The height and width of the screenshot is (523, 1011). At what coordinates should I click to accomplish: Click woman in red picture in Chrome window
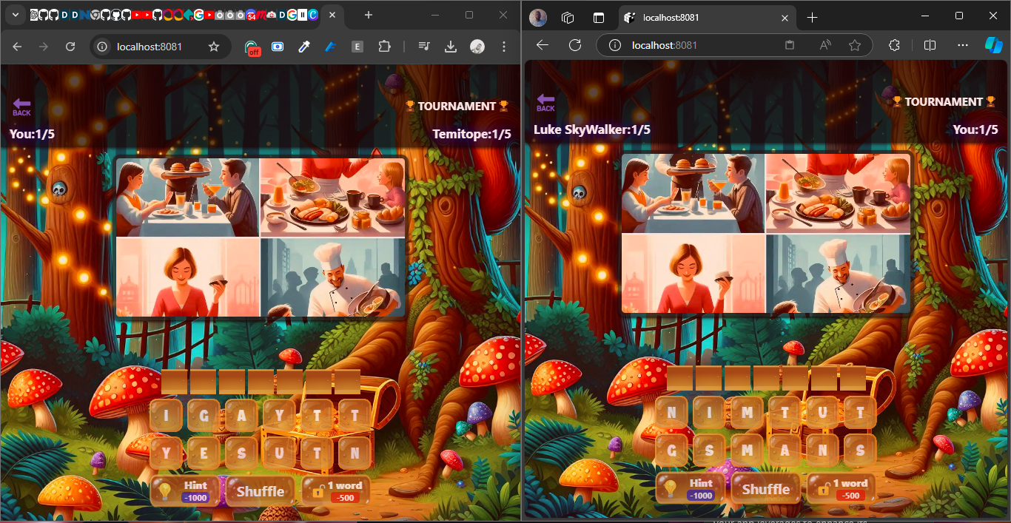[188, 277]
